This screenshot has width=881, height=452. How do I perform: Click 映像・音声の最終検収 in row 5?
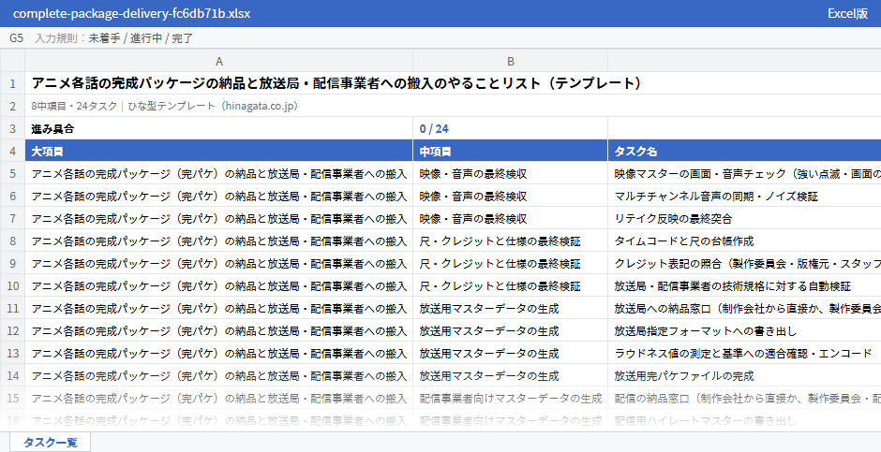click(510, 173)
